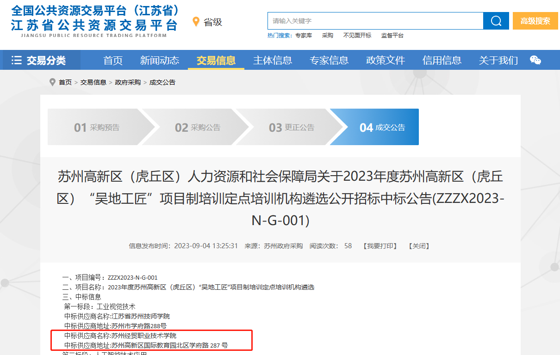Click 成交公告 in the breadcrumb trail
The height and width of the screenshot is (355, 560).
click(162, 82)
